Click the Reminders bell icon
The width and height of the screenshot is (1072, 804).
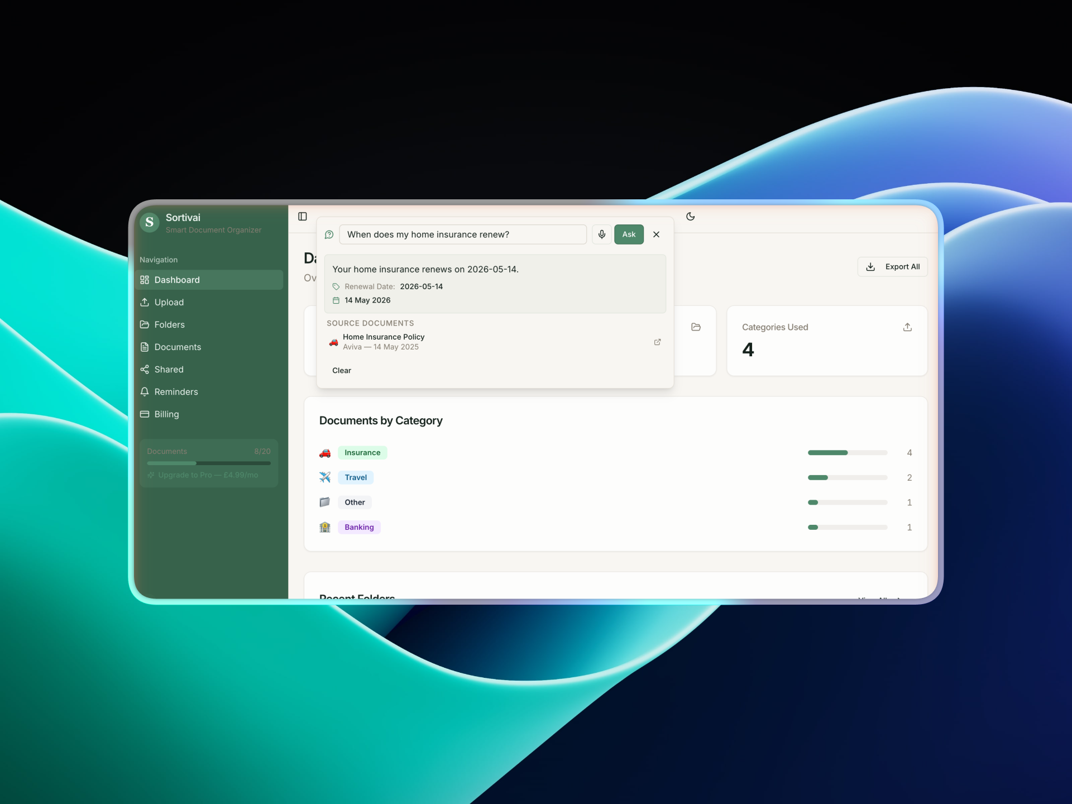pos(145,392)
